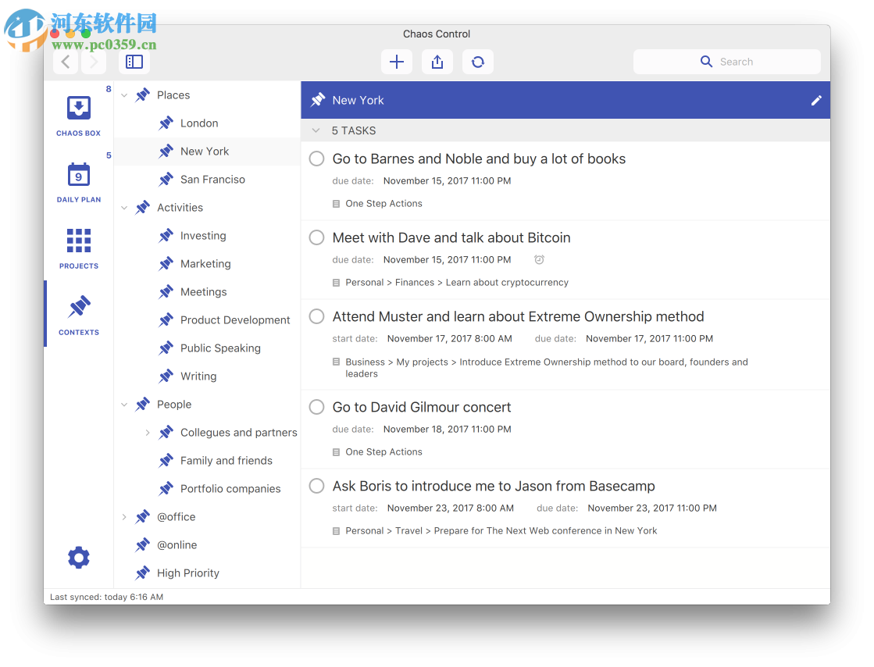This screenshot has height=667, width=874.
Task: Click the Search field
Action: pos(726,61)
